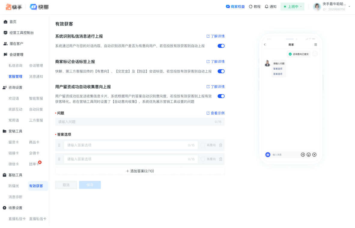355x228 pixels.
Task: Disable the 系统识别私信消息进行上报 toggle
Action: click(221, 46)
